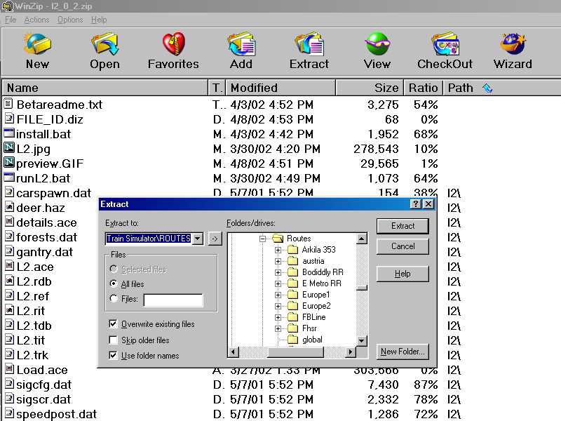The height and width of the screenshot is (421, 561).
Task: Expand the FBLine folder
Action: [x=278, y=317]
